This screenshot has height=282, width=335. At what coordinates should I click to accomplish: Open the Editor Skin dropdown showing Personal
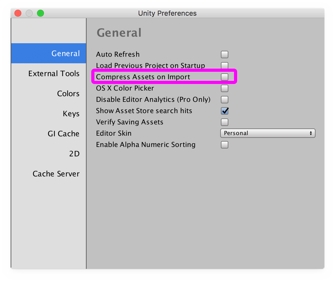click(268, 133)
